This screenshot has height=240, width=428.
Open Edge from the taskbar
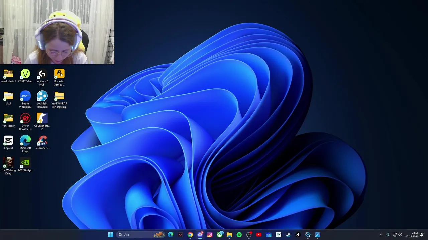click(171, 235)
